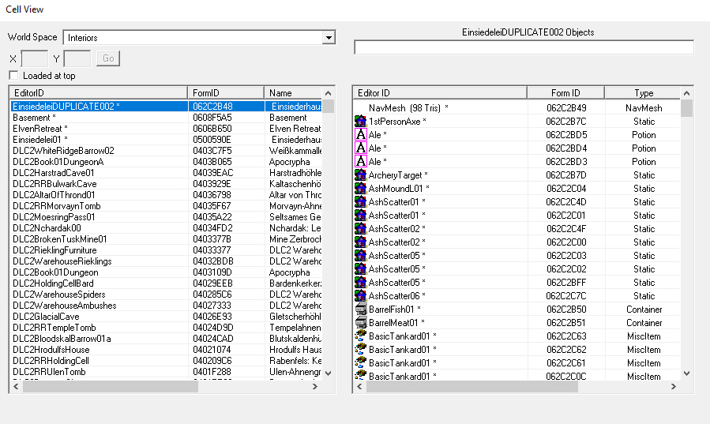
Task: Click the objects filter text field
Action: tap(524, 47)
